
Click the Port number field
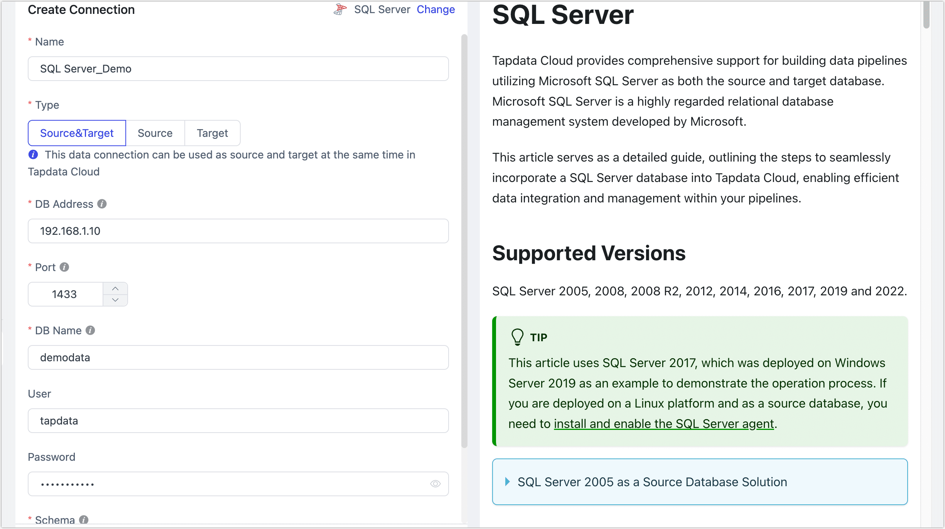pyautogui.click(x=66, y=294)
